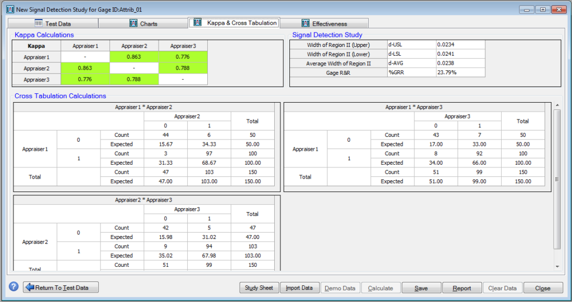Save the signal detection study
572x302 pixels.
(x=421, y=288)
